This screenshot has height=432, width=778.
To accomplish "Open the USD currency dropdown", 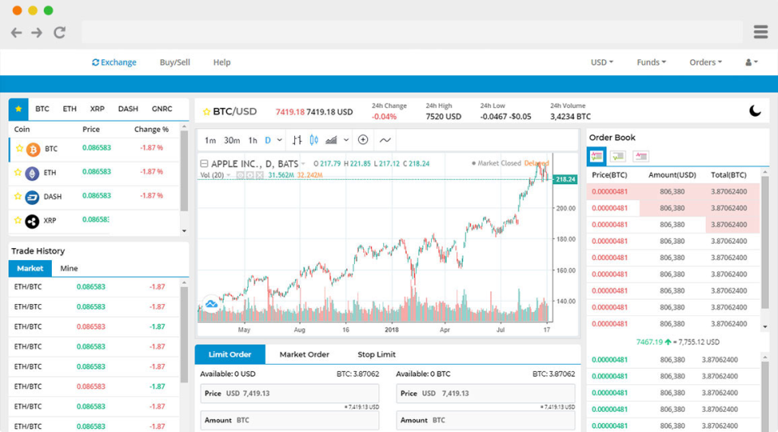I will tap(602, 62).
